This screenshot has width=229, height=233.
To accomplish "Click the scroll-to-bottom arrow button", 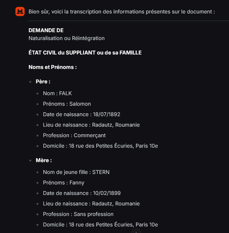I will coord(136,231).
